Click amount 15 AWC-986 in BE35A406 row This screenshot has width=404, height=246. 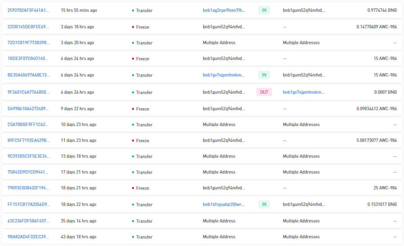(385, 75)
